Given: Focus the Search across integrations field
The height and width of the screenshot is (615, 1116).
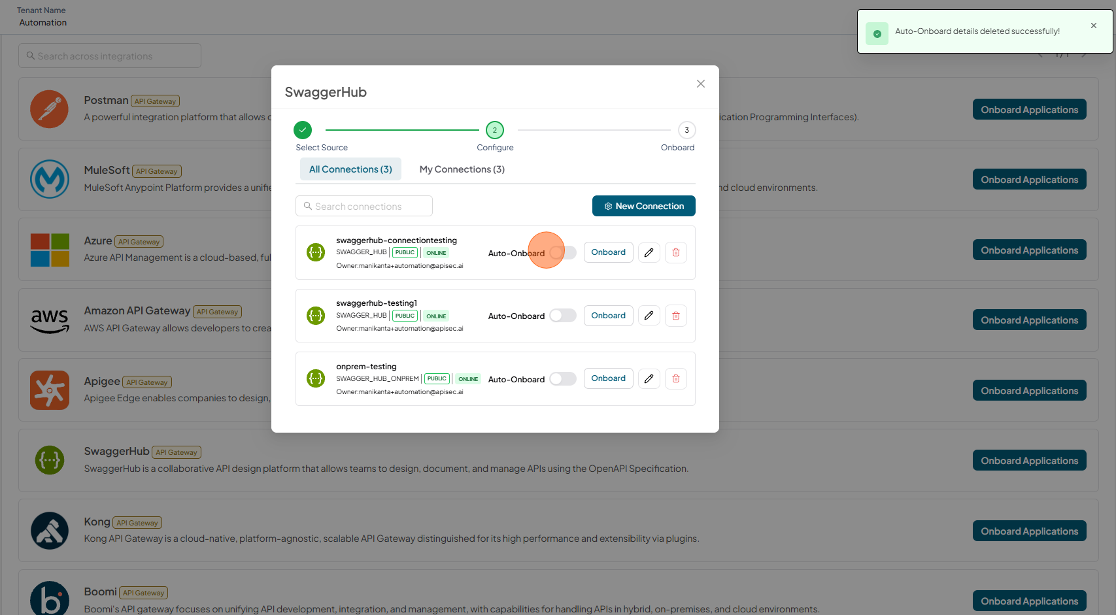Looking at the screenshot, I should tap(110, 56).
